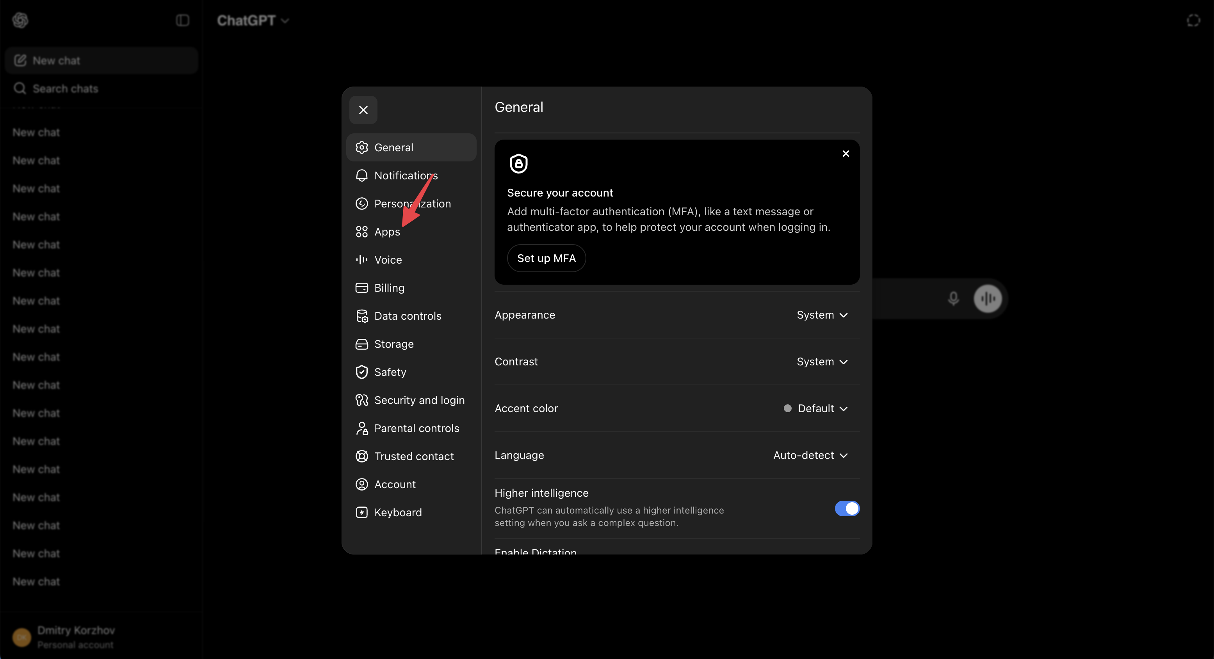Click the shield lock icon in the banner

coord(518,164)
